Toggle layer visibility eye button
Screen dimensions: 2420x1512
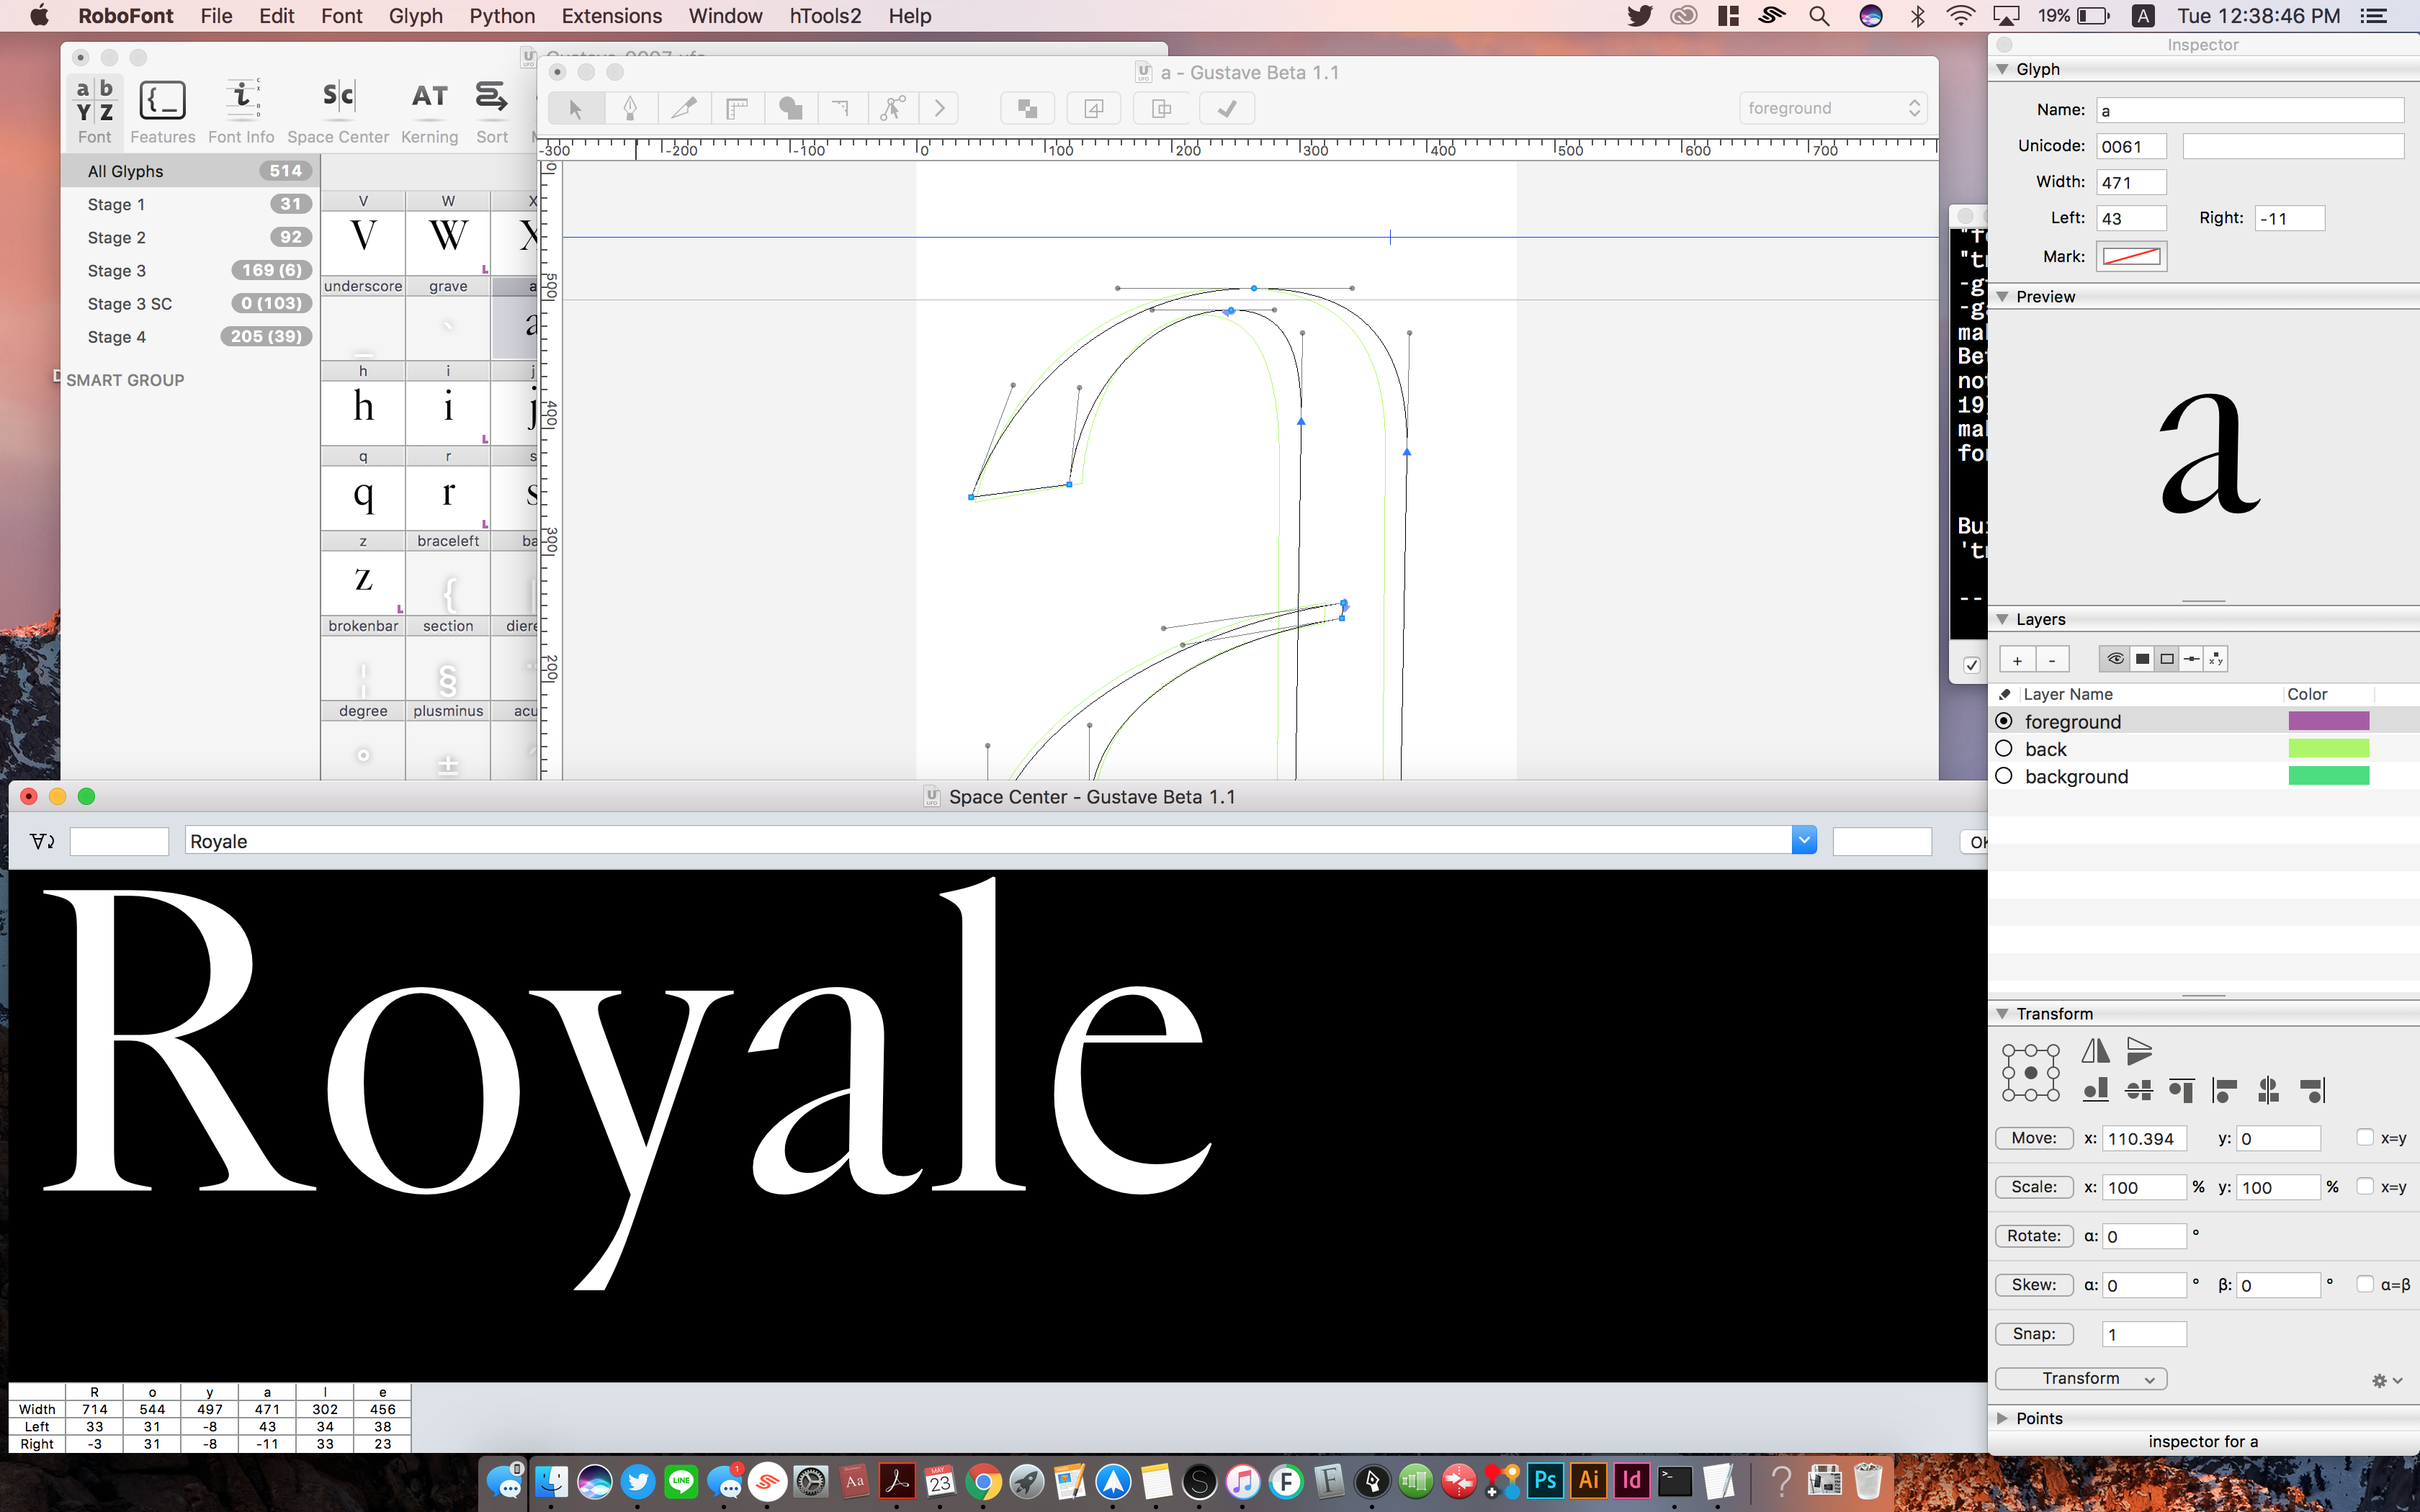click(x=2115, y=659)
